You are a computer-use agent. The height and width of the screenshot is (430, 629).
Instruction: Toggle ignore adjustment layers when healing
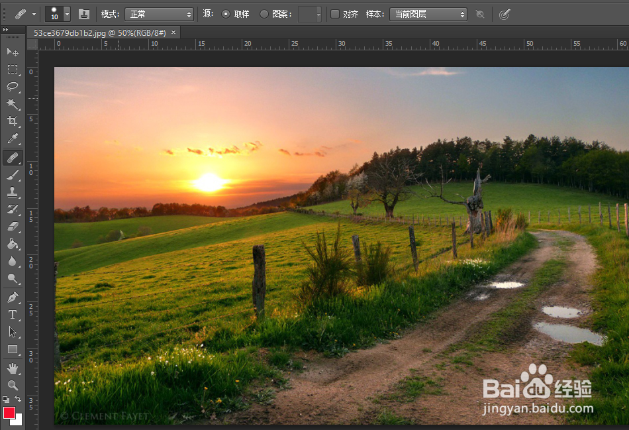(480, 15)
